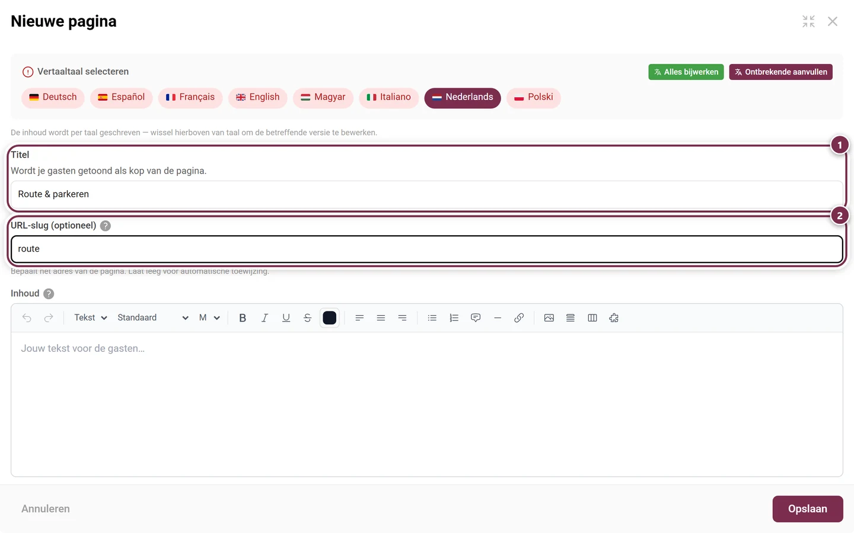Open the dark text color swatch
The image size is (854, 533).
point(330,318)
